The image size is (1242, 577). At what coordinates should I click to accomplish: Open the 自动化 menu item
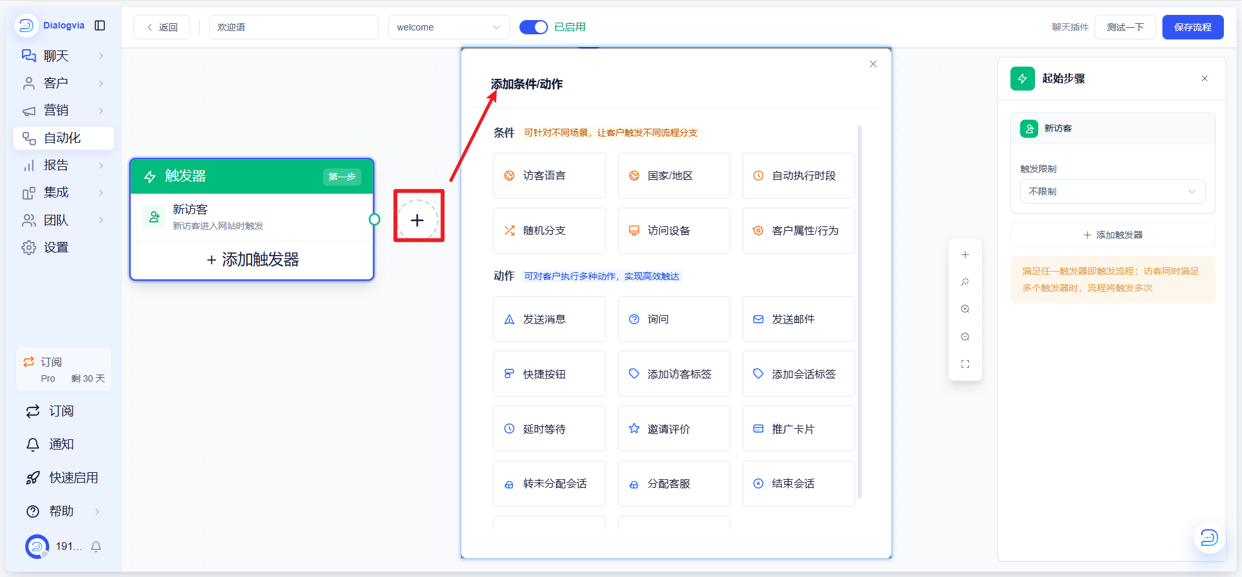[63, 138]
